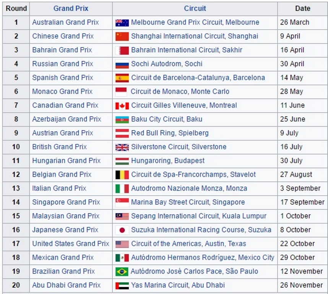Open the Azerbaijan Grand Prix link
Image resolution: width=328 pixels, height=294 pixels.
(67, 119)
